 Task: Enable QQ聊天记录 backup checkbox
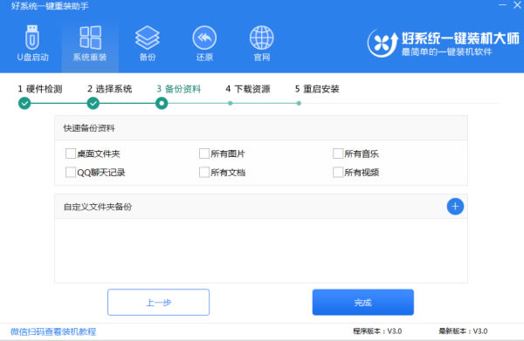click(71, 172)
